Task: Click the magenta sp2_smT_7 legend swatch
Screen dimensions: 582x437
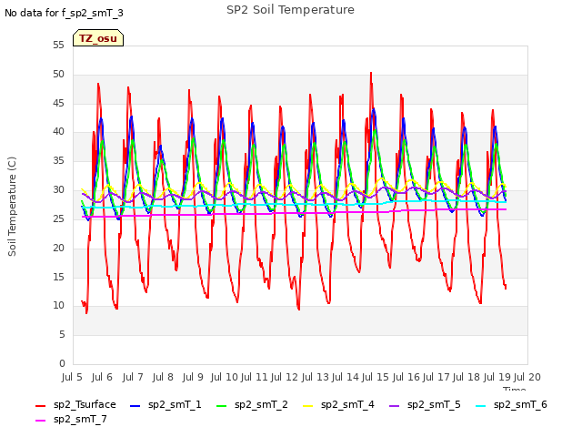Action: [x=40, y=421]
